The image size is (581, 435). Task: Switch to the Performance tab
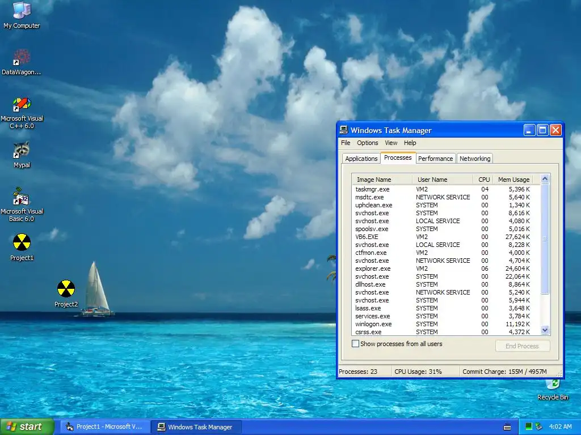(435, 159)
